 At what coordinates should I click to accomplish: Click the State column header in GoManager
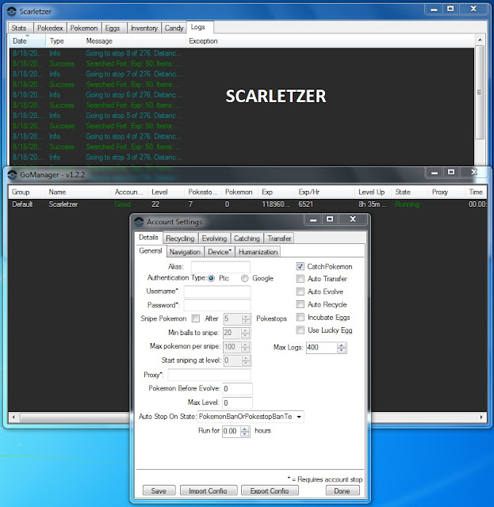tap(409, 192)
